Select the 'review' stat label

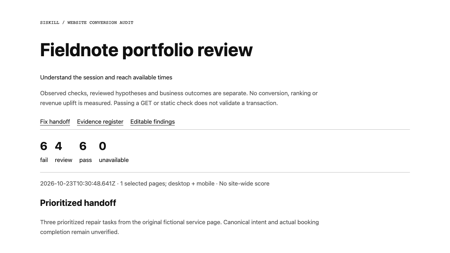point(64,160)
